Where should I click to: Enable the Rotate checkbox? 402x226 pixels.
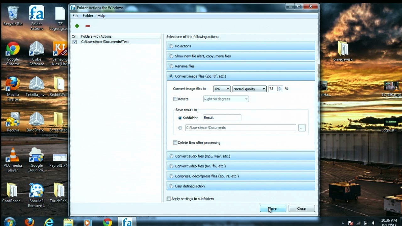point(175,99)
